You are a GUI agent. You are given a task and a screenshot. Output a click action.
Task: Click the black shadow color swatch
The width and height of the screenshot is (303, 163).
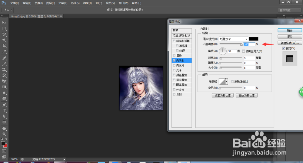pos(254,39)
